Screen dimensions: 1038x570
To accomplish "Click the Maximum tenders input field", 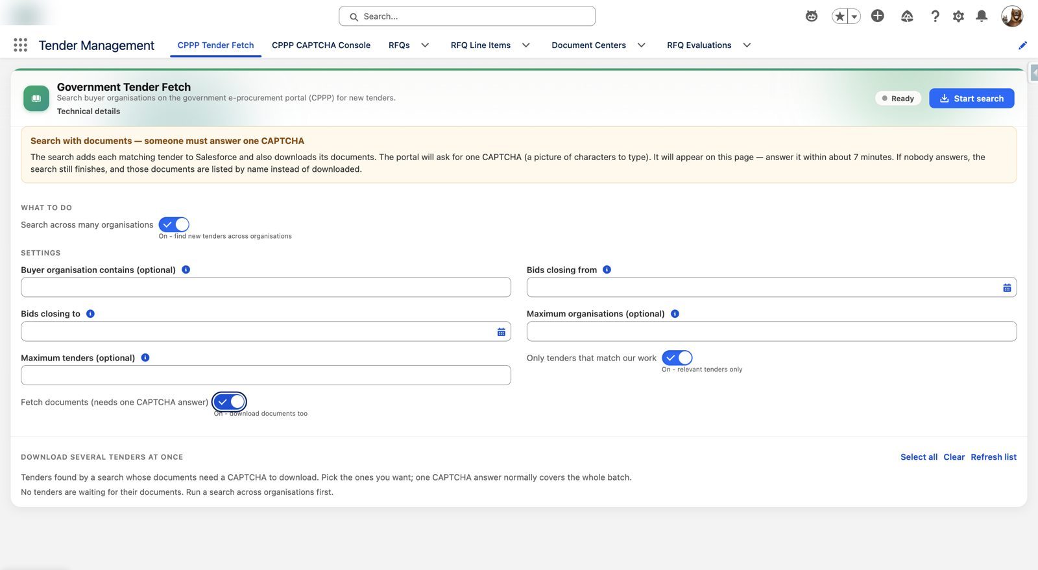I will pyautogui.click(x=266, y=375).
